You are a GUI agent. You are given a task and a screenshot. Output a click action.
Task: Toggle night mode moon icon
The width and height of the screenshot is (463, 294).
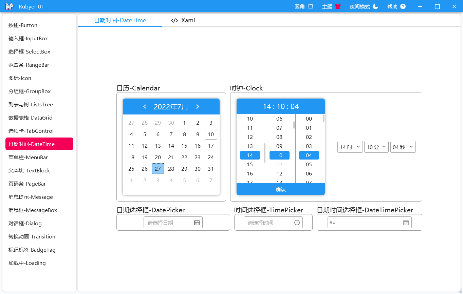[375, 6]
